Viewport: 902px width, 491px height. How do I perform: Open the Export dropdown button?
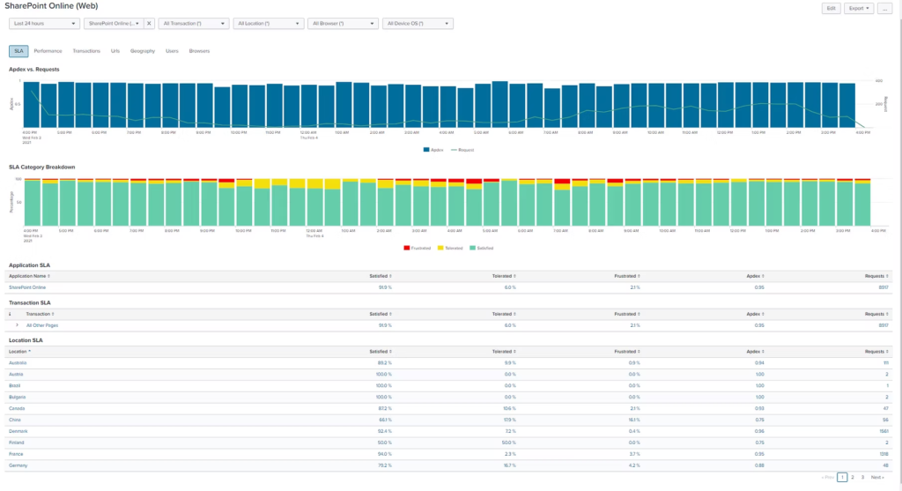point(859,8)
